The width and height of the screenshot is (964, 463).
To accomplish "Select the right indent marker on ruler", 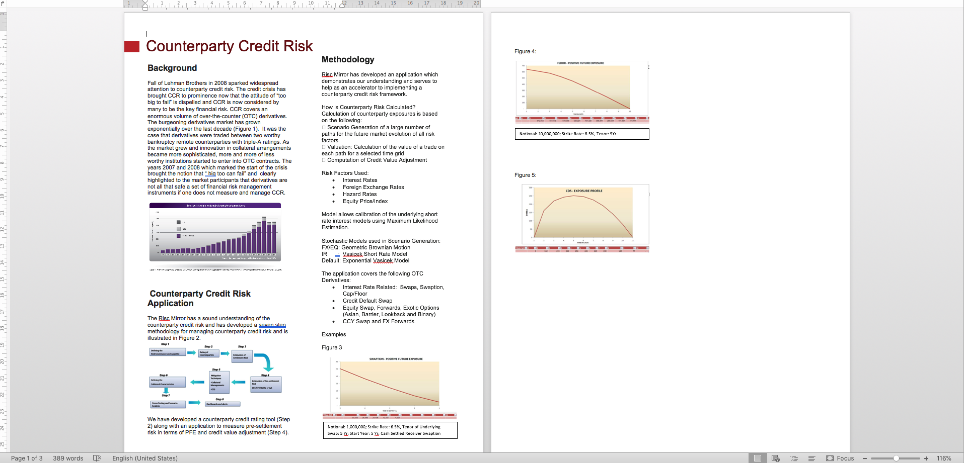I will click(x=342, y=5).
